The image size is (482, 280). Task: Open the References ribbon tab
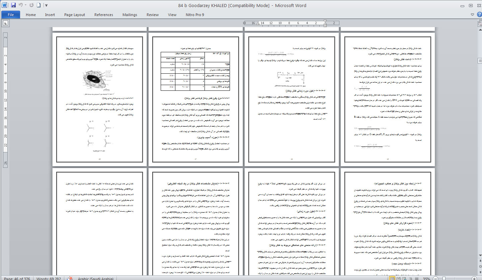[x=103, y=15]
